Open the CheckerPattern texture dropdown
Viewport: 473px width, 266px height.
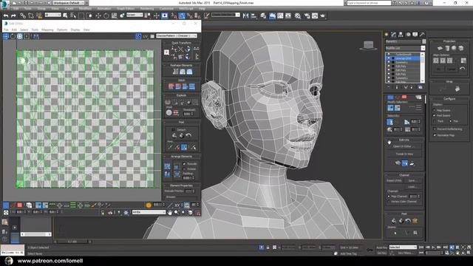tap(177, 36)
